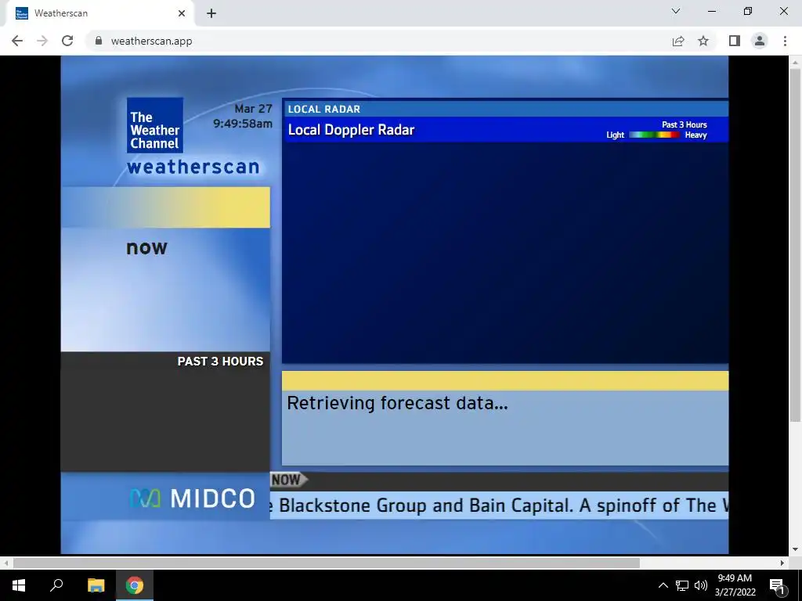Click the Chrome icon on the taskbar
Viewport: 802px width, 601px height.
[x=135, y=585]
